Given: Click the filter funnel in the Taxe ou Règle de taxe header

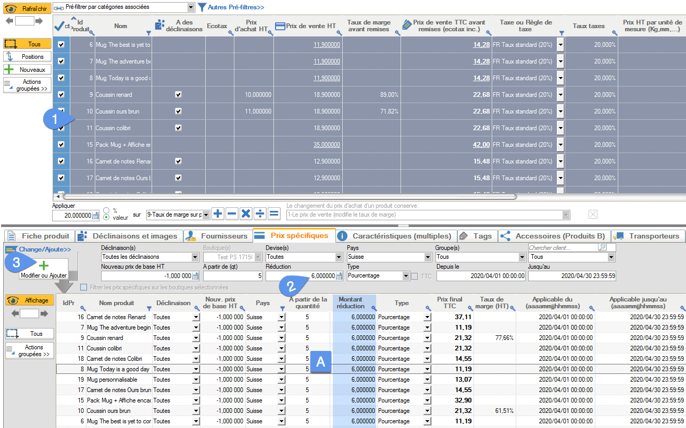Looking at the screenshot, I should point(562,34).
